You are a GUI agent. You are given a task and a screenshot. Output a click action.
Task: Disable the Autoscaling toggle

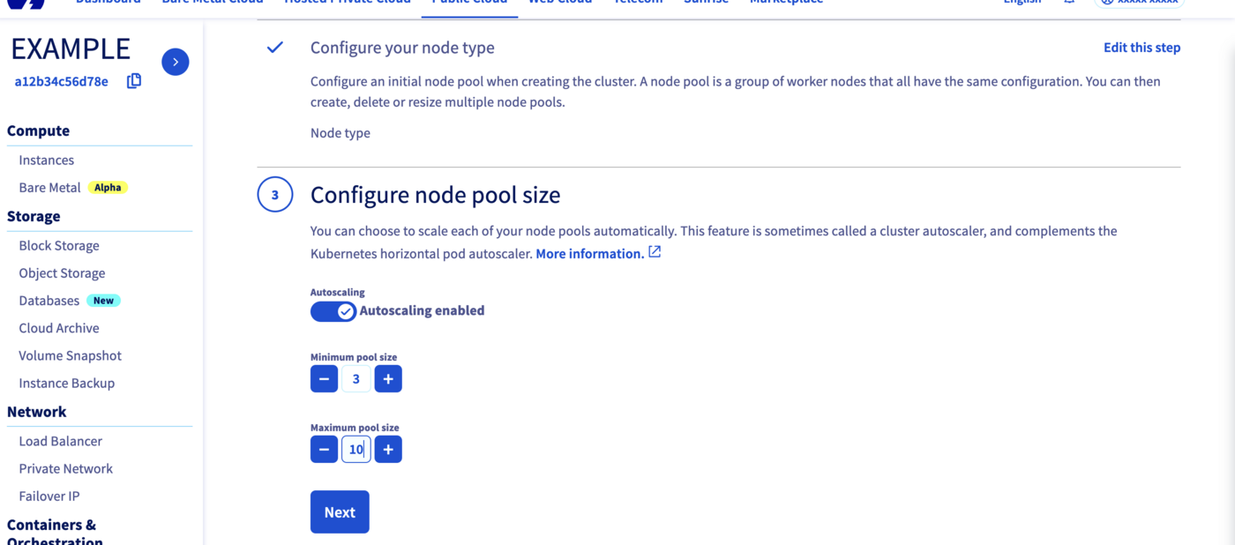coord(333,310)
